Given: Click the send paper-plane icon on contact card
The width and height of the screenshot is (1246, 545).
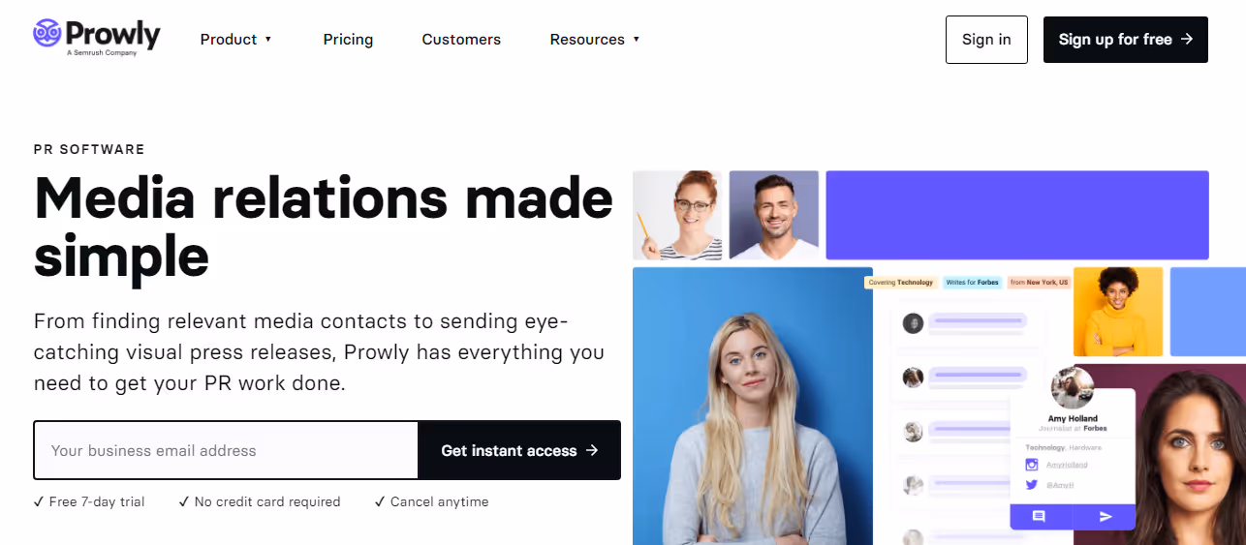Looking at the screenshot, I should pyautogui.click(x=1106, y=517).
